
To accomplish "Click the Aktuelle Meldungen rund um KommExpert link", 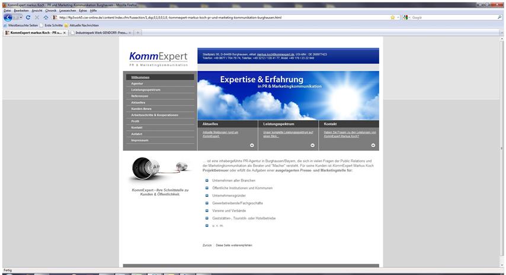I will 220,134.
